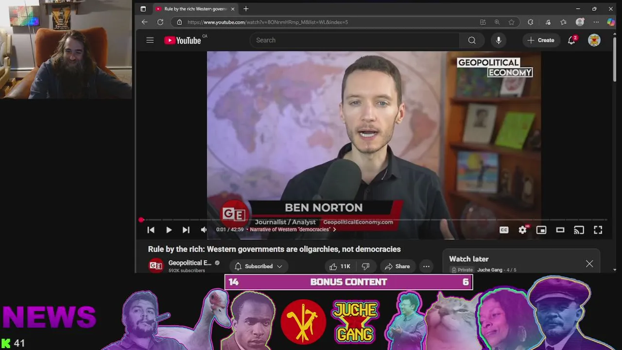
Task: Zoom the page with the magnifier icon
Action: [497, 22]
